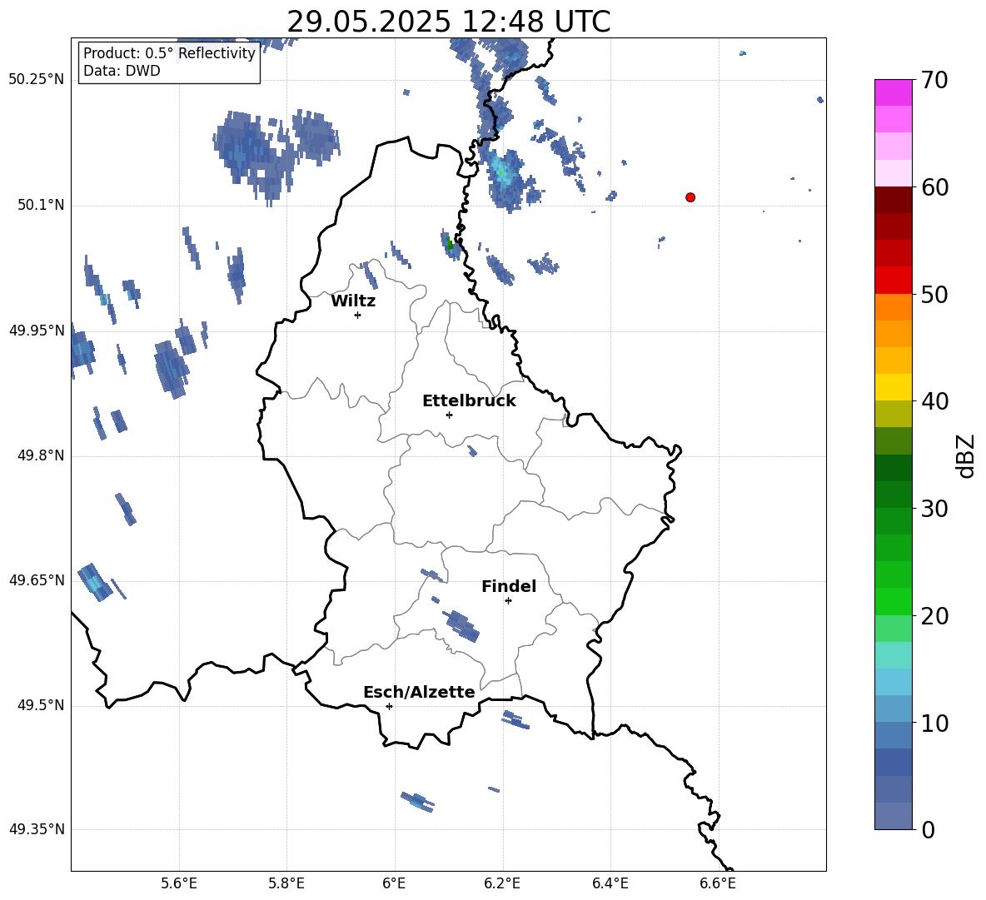Click the Findel city label
Screen dimensions: 986x900
click(x=509, y=586)
